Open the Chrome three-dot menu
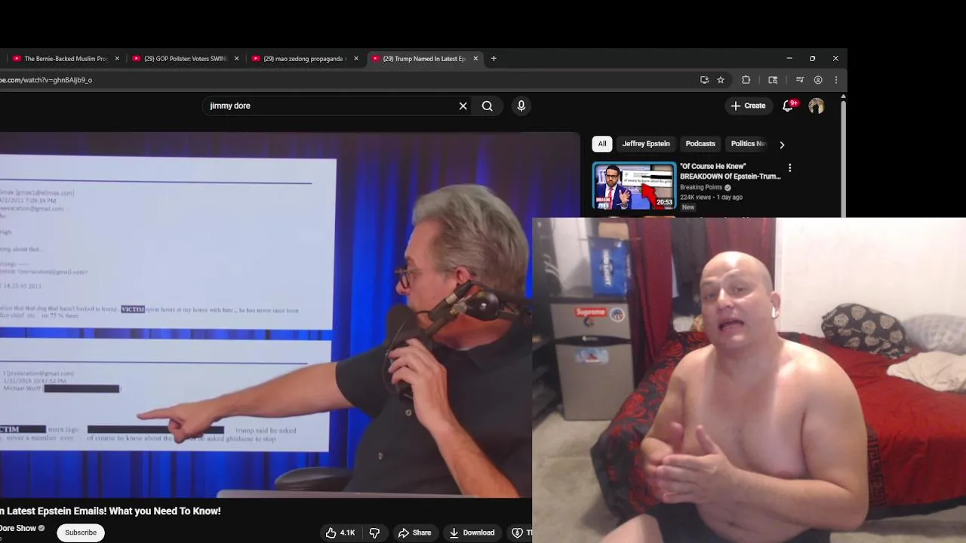Viewport: 966px width, 543px height. pos(835,80)
